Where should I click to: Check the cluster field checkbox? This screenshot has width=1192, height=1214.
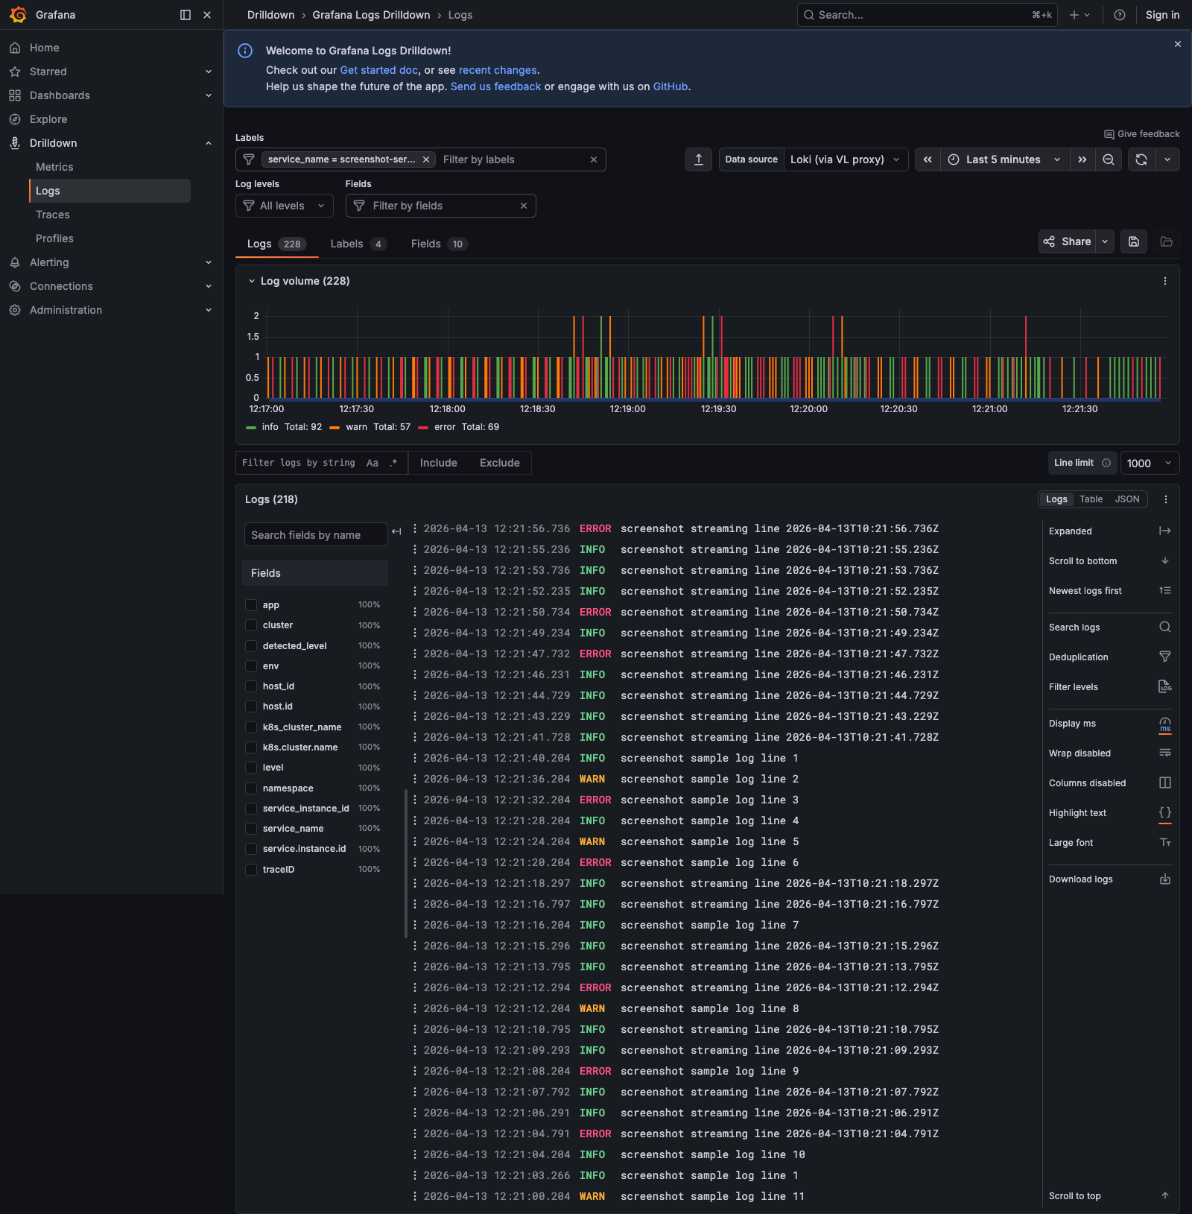click(251, 625)
